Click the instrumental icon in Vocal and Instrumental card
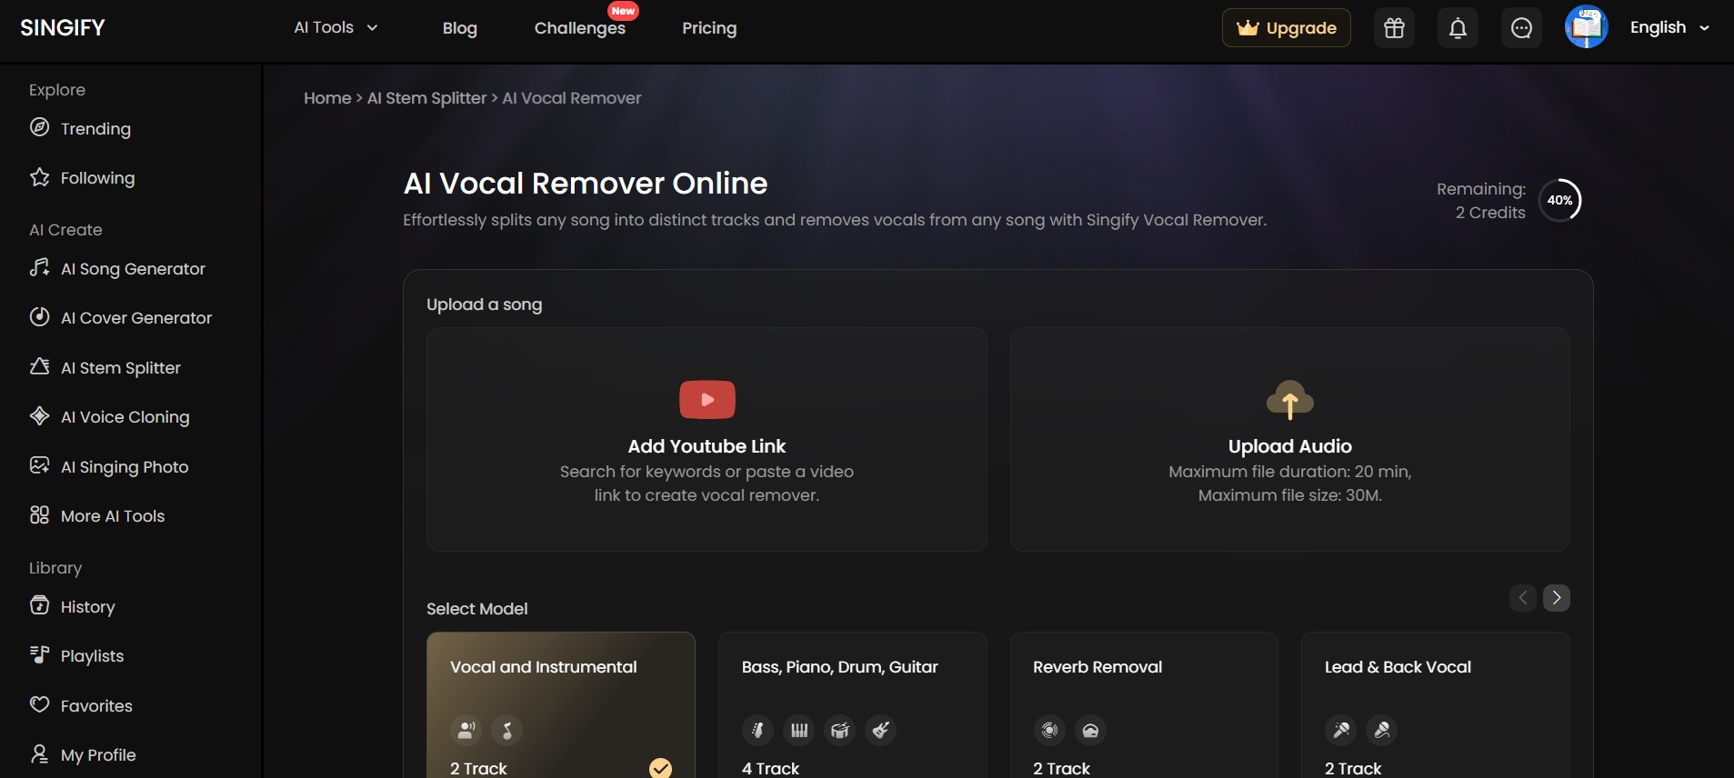 [506, 730]
